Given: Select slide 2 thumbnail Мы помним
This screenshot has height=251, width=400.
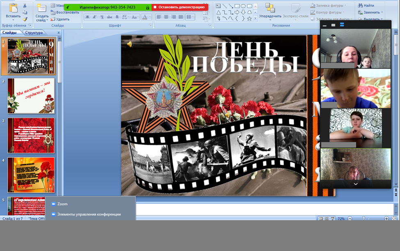Looking at the screenshot, I should tap(31, 96).
